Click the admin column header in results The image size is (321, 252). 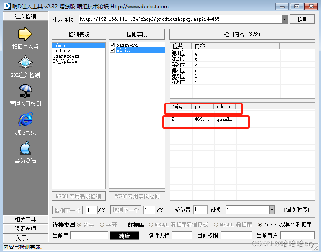(225, 106)
